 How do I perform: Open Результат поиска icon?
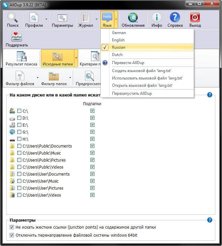point(21,56)
